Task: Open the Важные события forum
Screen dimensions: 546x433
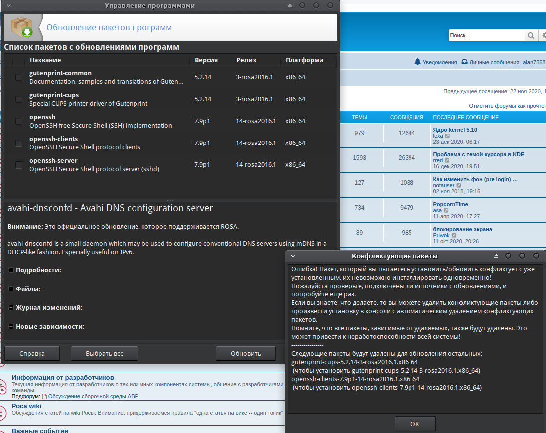Action: pos(40,430)
